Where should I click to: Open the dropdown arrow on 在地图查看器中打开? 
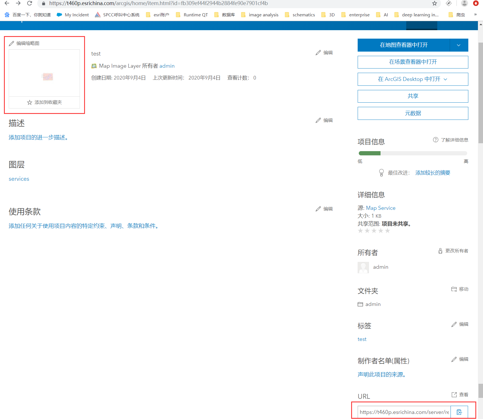click(x=458, y=45)
